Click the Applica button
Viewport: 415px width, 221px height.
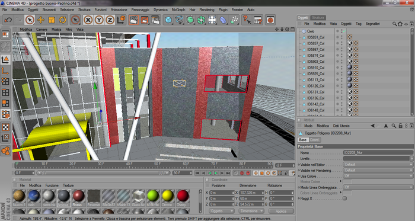[281, 211]
